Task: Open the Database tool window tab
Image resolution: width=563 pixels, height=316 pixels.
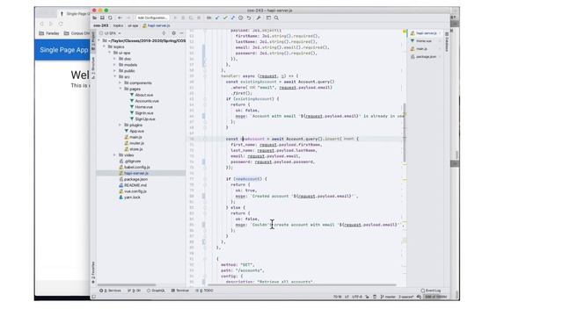Action: 447,42
